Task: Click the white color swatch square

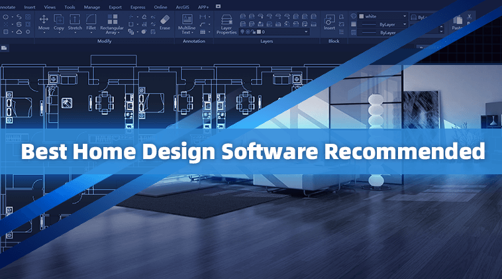Action: [x=362, y=16]
